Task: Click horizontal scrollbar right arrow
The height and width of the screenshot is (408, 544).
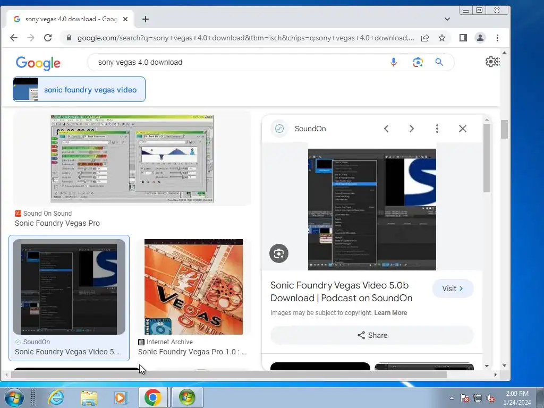Action: tap(496, 375)
